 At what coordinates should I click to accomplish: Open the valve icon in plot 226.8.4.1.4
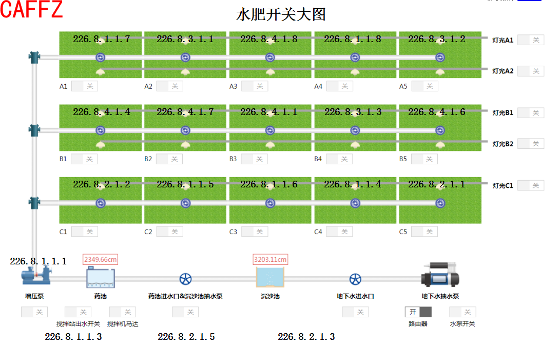101,129
